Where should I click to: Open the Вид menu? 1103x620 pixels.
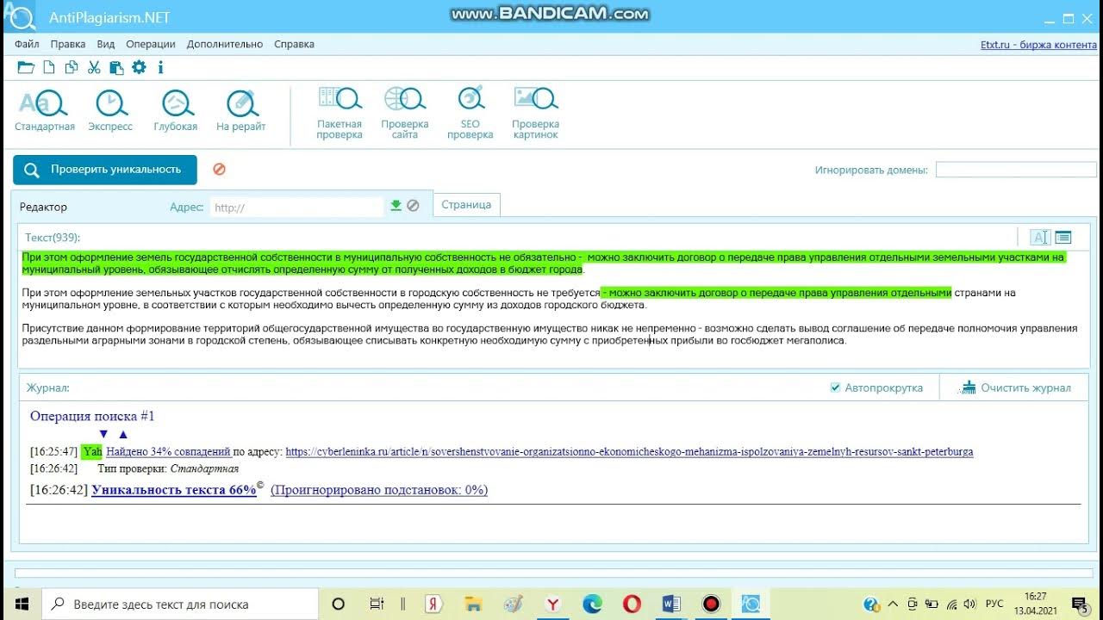click(x=106, y=44)
